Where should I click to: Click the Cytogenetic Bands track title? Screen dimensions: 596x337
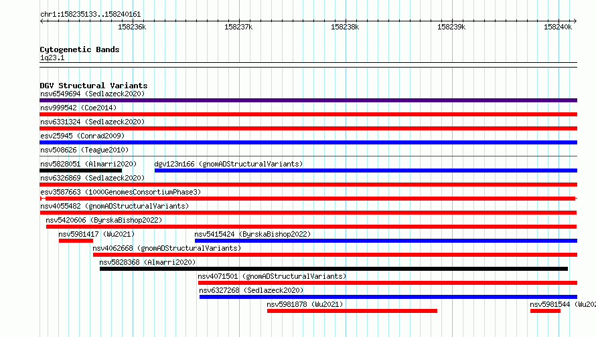point(80,49)
